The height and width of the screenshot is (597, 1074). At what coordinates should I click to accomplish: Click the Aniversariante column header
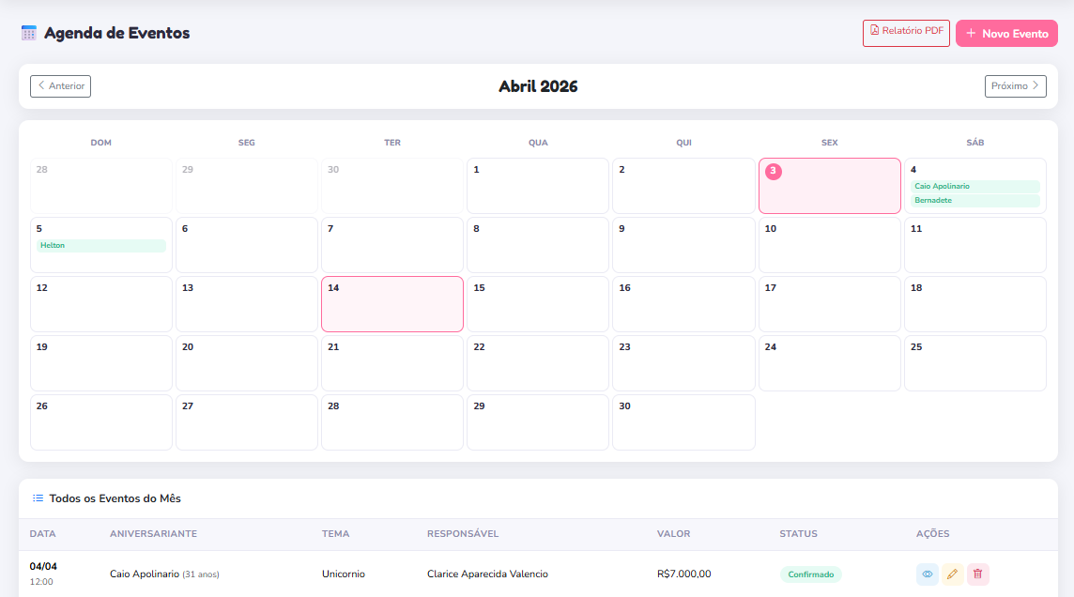pos(153,534)
